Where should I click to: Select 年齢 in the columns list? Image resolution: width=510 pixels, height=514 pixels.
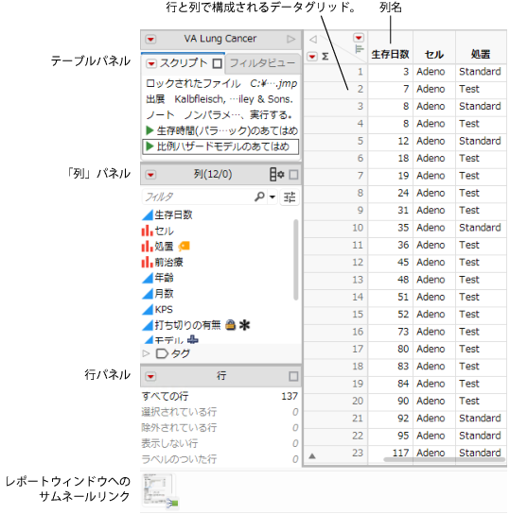pyautogui.click(x=164, y=278)
